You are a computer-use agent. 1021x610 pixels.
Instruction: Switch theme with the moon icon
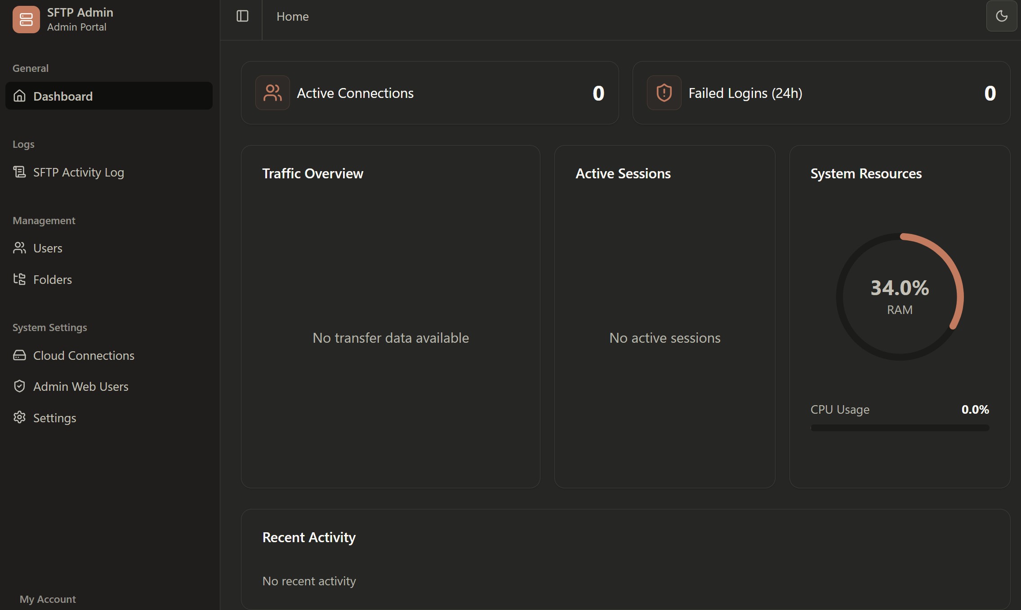pos(1002,16)
